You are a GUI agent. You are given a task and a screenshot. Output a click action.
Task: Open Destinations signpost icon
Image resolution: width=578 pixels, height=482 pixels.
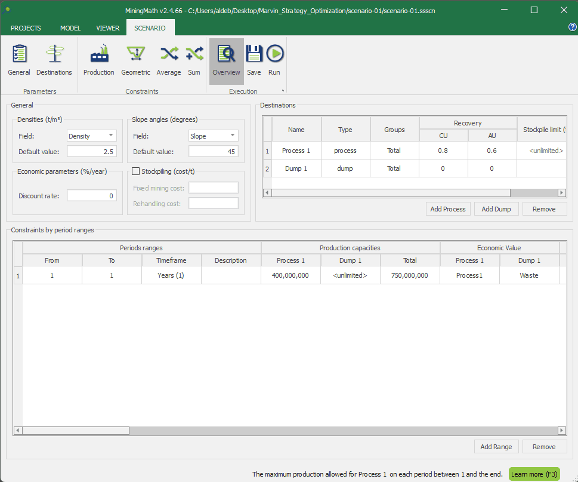[x=54, y=60]
